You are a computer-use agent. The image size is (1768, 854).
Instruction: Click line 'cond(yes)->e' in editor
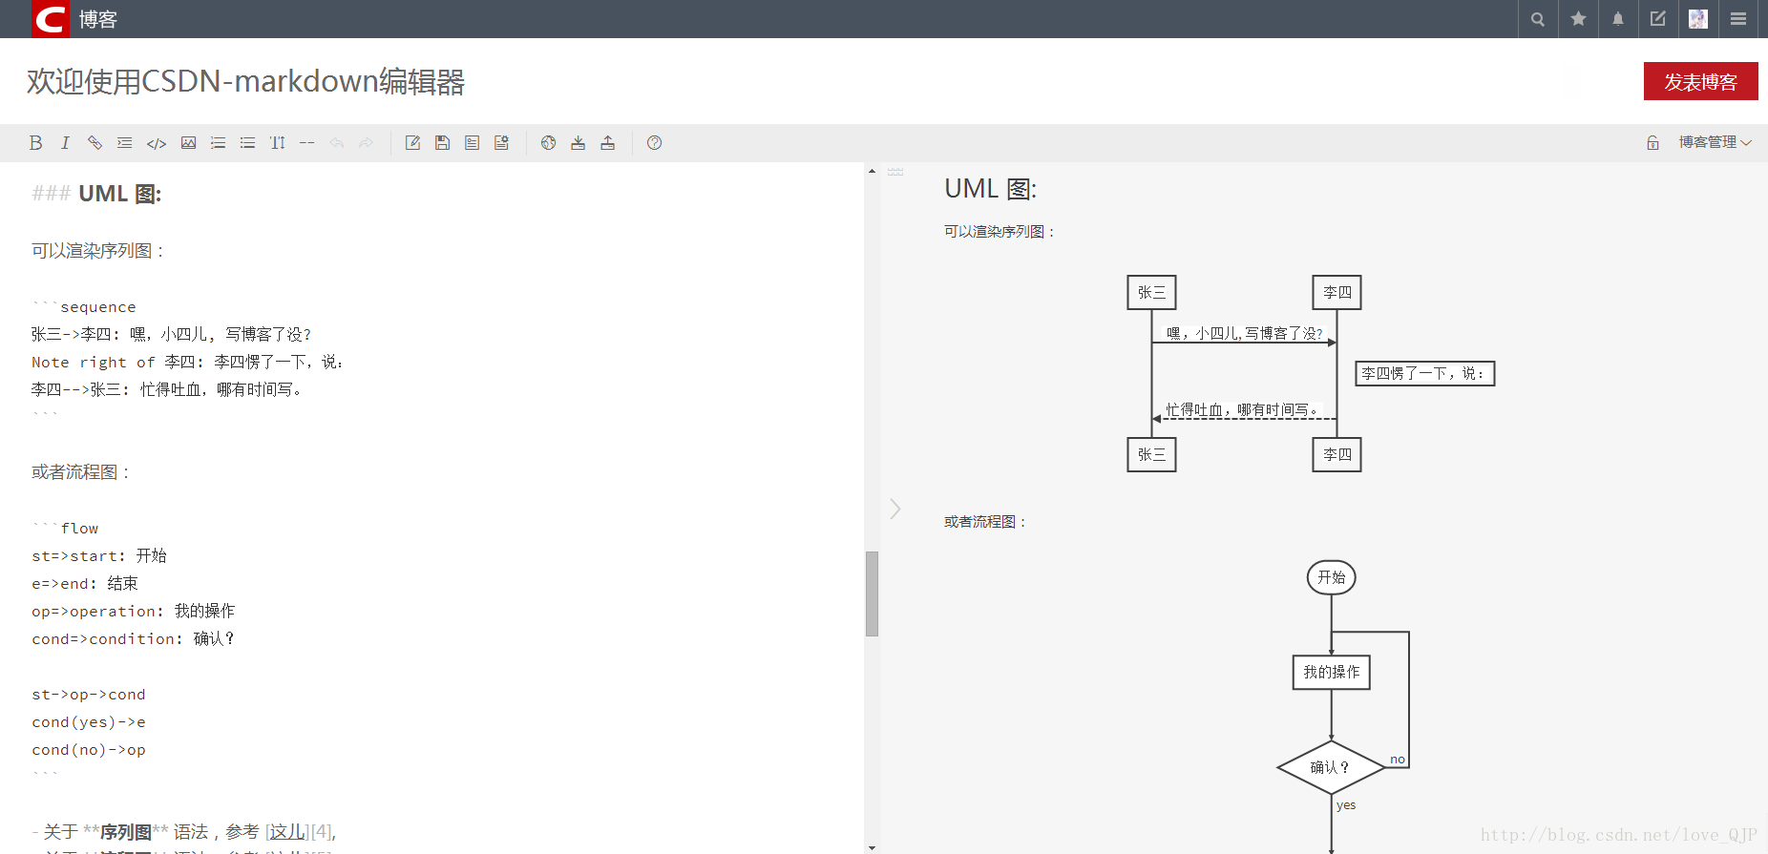pos(89,722)
